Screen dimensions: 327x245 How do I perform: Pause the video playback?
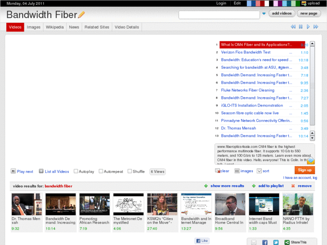tap(300, 27)
